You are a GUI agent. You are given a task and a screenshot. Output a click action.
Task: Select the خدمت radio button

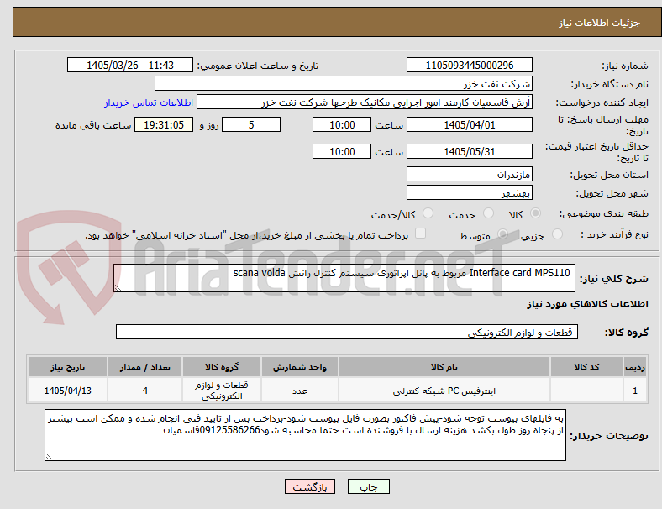click(x=488, y=213)
